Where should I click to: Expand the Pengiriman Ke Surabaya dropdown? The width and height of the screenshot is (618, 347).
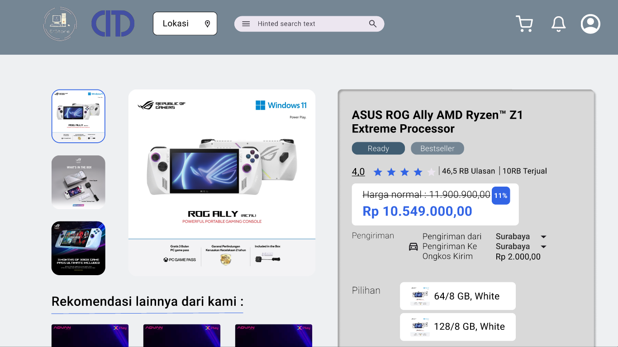point(544,247)
